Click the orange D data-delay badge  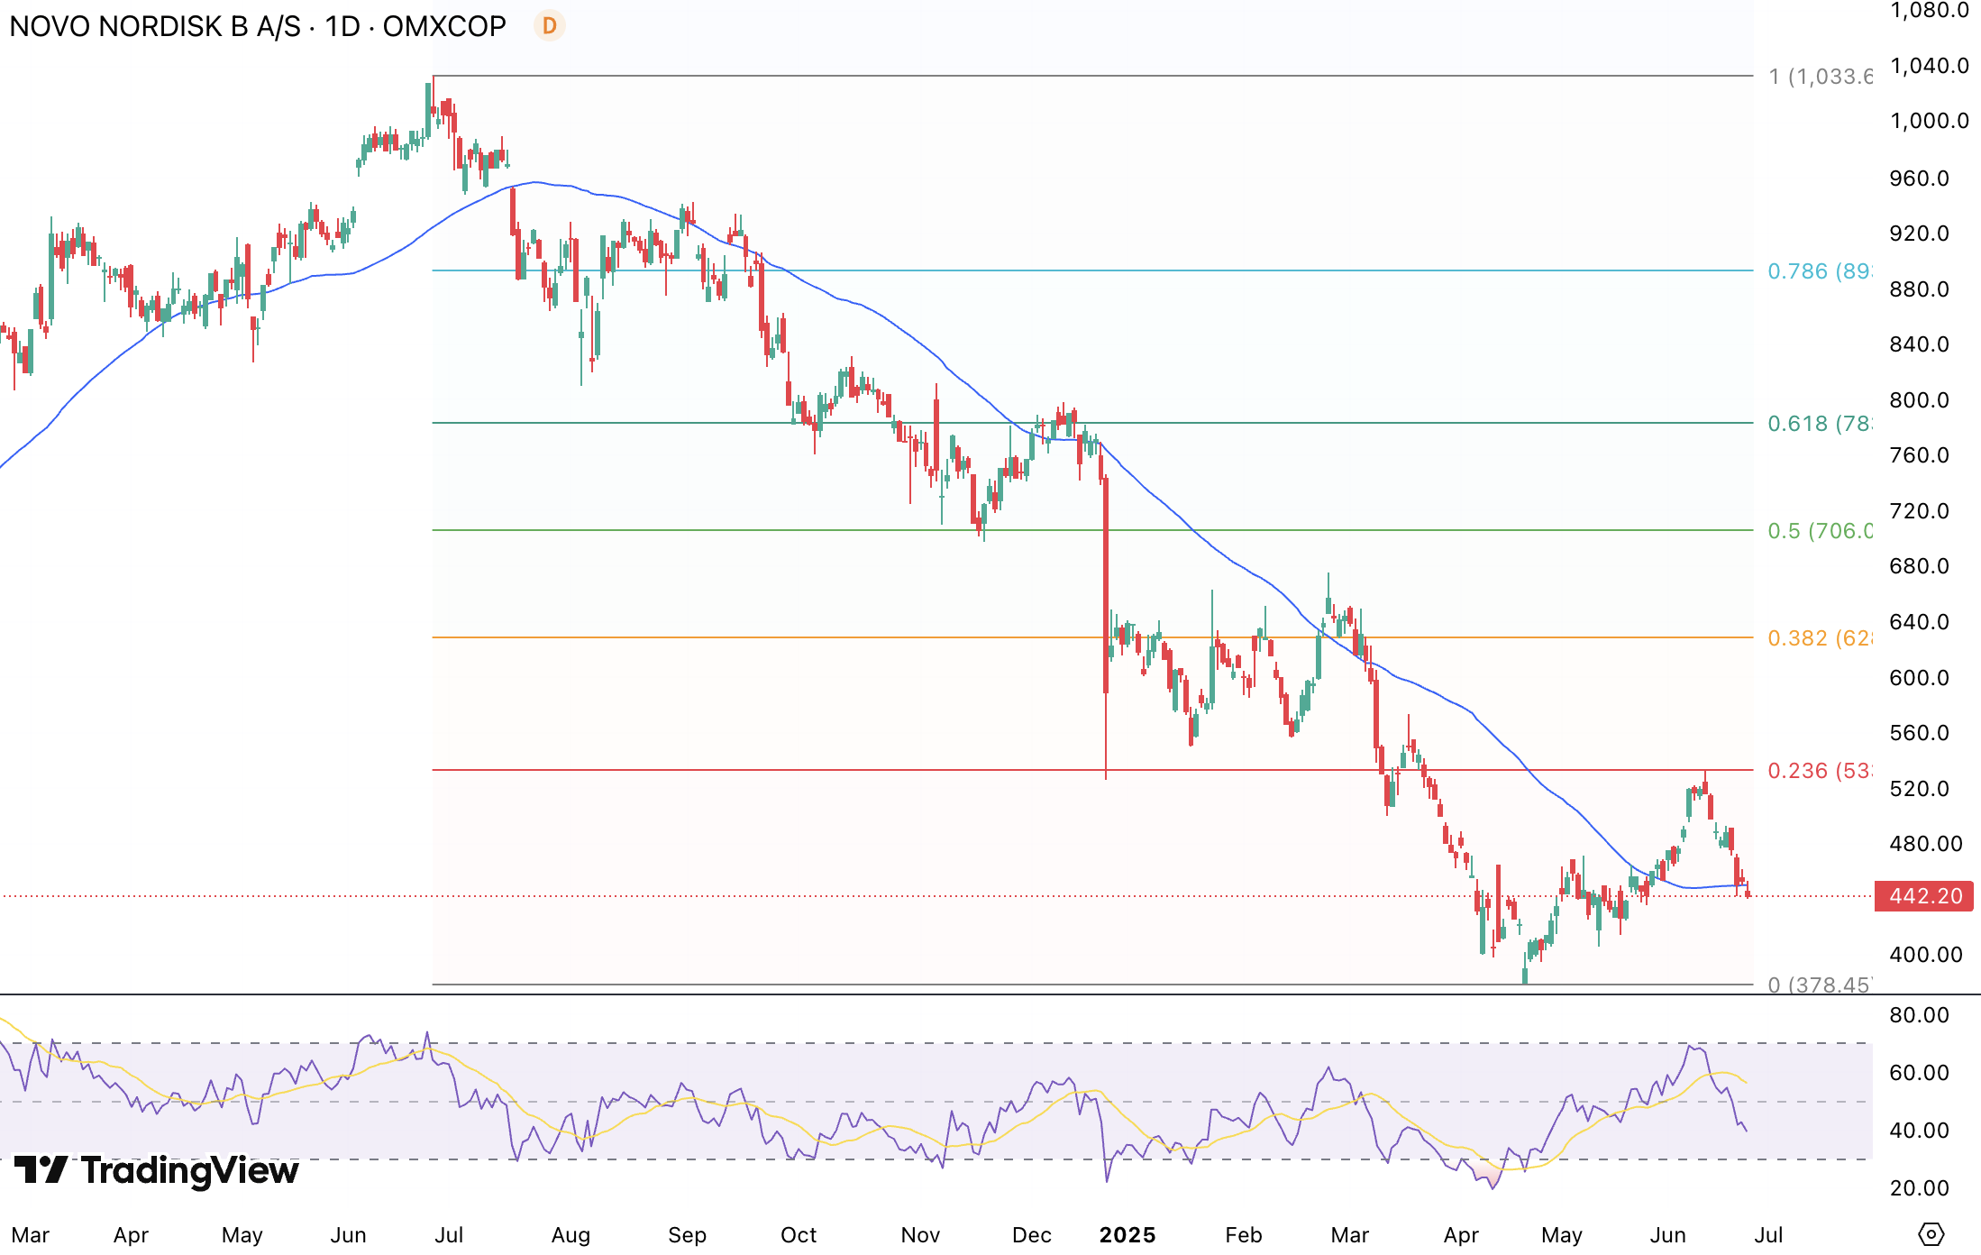coord(549,26)
